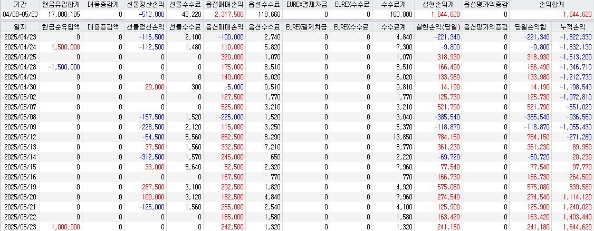
Task: Click the 실현손익(당일) column header
Action: point(438,27)
